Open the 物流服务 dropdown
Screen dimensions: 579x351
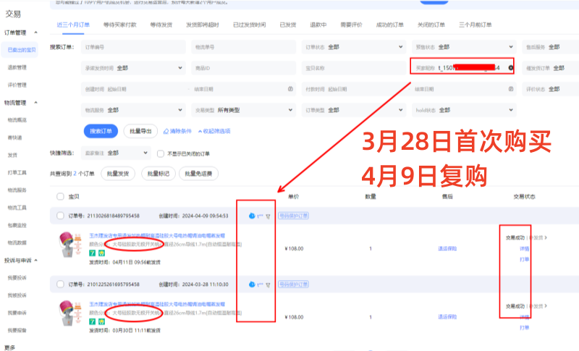[133, 110]
